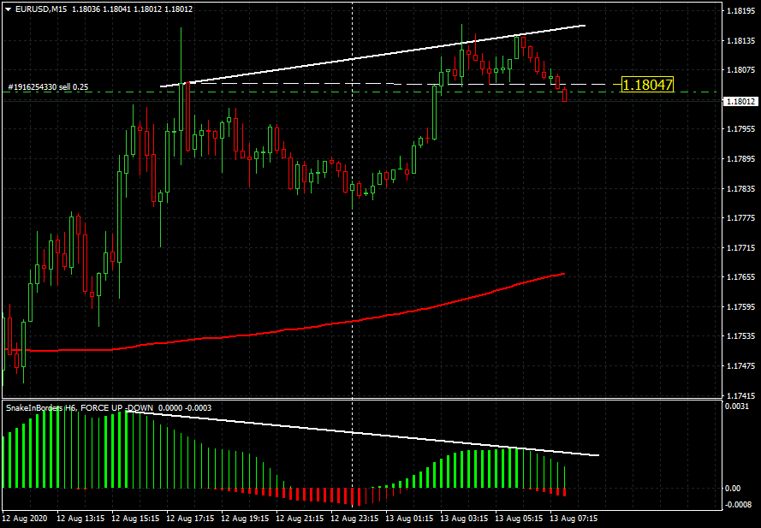The image size is (761, 528).
Task: Click the 1.17775 price axis label
Action: (740, 218)
